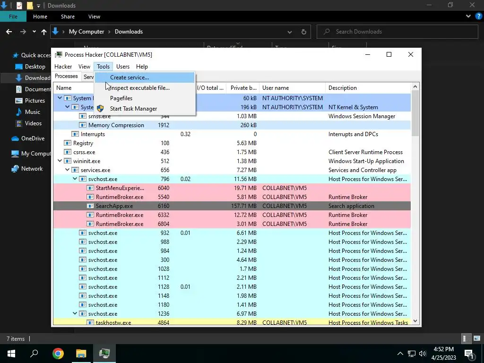Image resolution: width=484 pixels, height=363 pixels.
Task: Collapse the services.exe tree node
Action: (67, 170)
